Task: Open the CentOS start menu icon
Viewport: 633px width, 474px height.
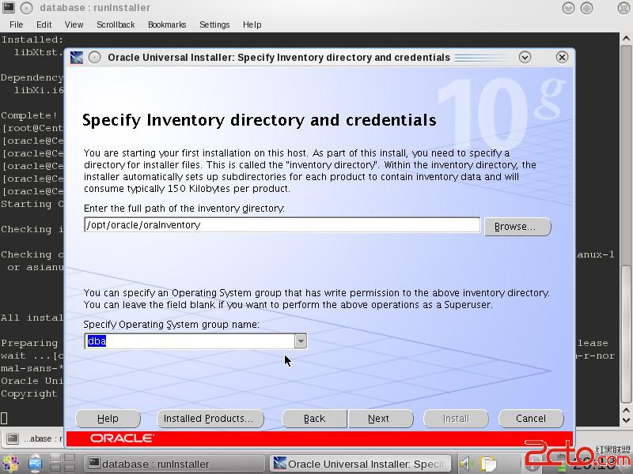Action: tap(10, 464)
